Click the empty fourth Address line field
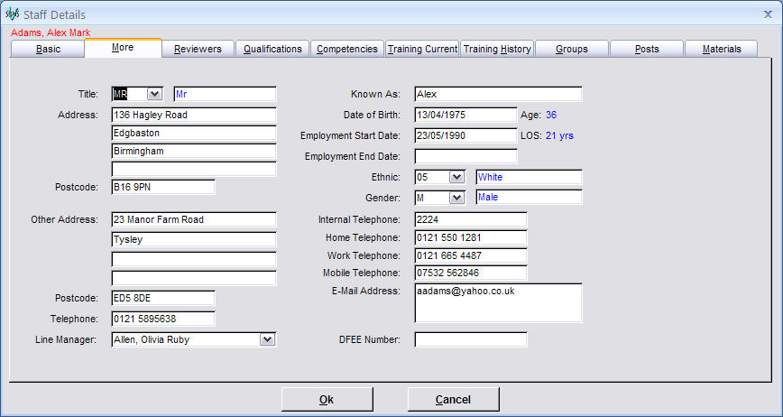 coord(194,169)
